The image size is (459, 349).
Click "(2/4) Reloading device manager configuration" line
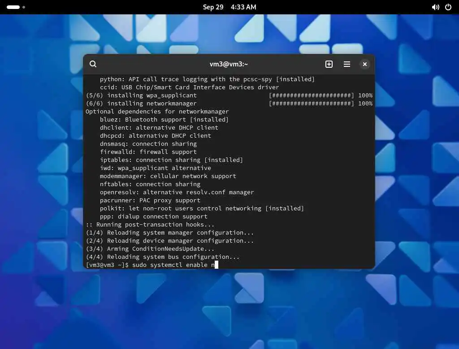tap(170, 240)
